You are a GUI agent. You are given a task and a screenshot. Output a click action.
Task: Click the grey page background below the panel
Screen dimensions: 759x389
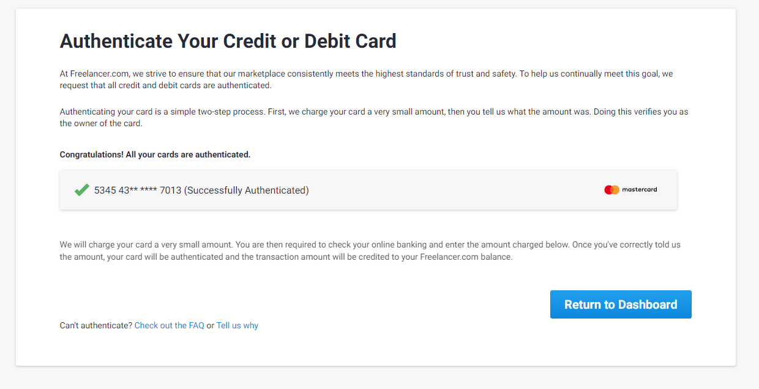379,379
